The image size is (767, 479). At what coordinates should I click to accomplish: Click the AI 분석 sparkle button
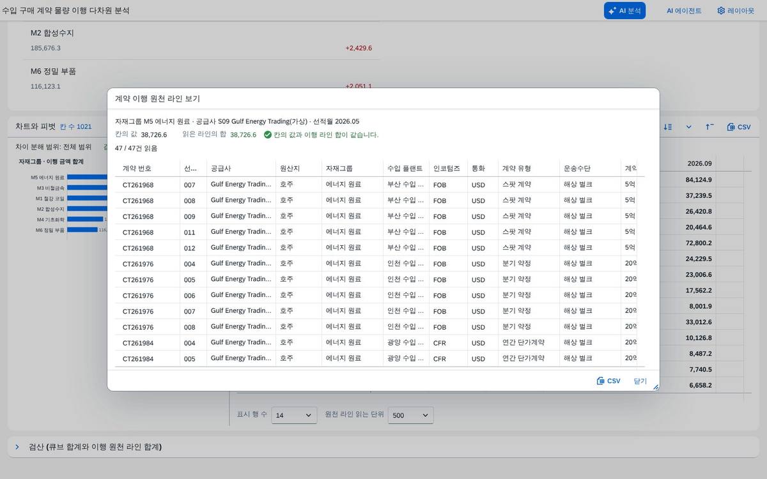tap(624, 10)
